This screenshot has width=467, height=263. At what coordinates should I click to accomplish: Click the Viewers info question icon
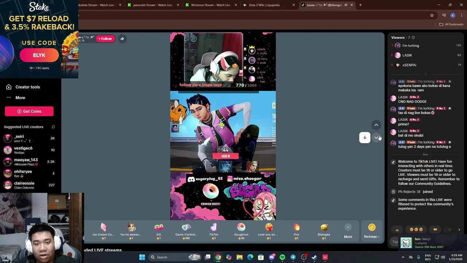[413, 38]
